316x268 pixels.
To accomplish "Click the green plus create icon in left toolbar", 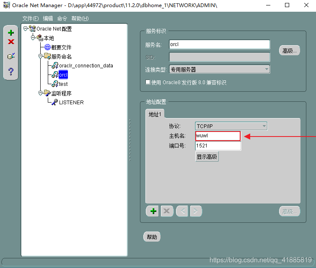I will point(11,33).
